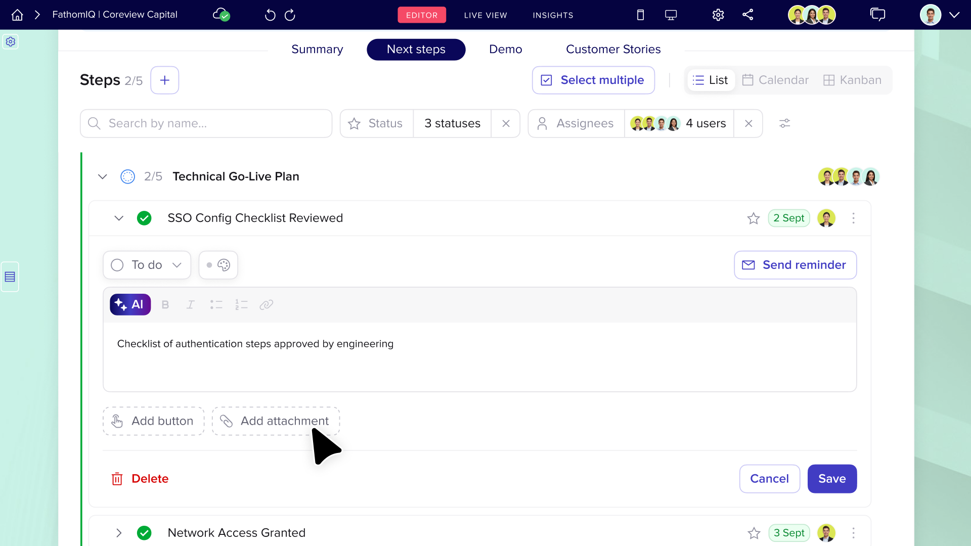Toggle bold formatting in text editor
The image size is (971, 546).
pos(165,304)
